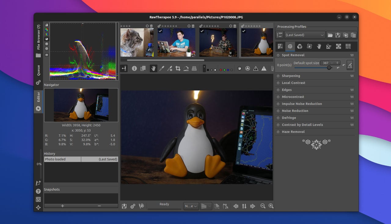Click the spot size value field
Screen dimensions: 391x224
coord(325,63)
